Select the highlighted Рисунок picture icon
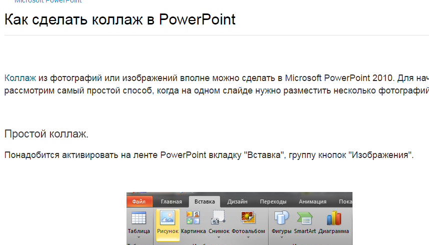Image resolution: width=429 pixels, height=245 pixels. point(167,218)
